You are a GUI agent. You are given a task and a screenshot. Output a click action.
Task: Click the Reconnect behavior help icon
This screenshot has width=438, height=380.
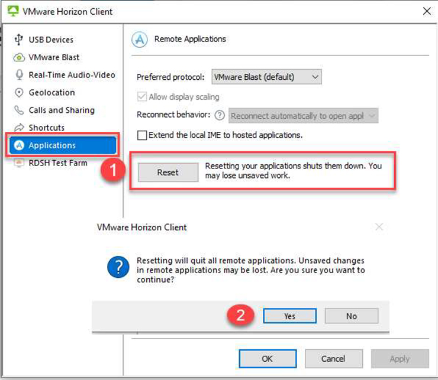click(220, 116)
